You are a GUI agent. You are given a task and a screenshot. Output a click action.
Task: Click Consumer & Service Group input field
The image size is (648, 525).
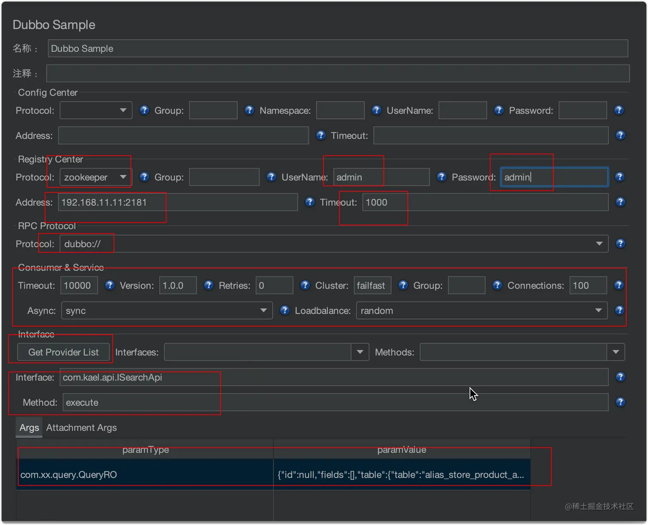click(x=467, y=285)
